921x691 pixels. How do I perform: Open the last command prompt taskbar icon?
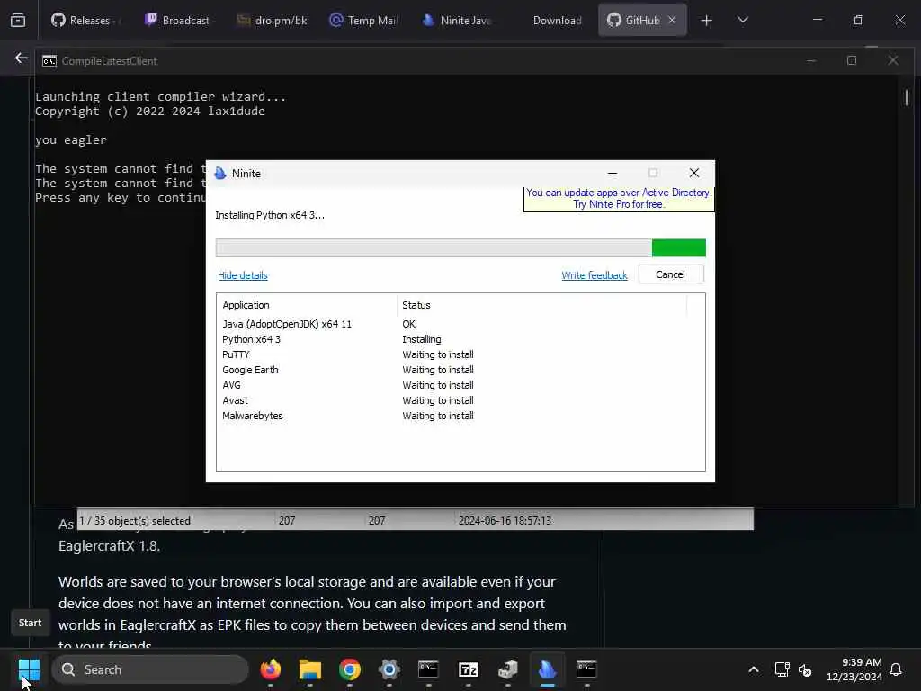pos(586,669)
